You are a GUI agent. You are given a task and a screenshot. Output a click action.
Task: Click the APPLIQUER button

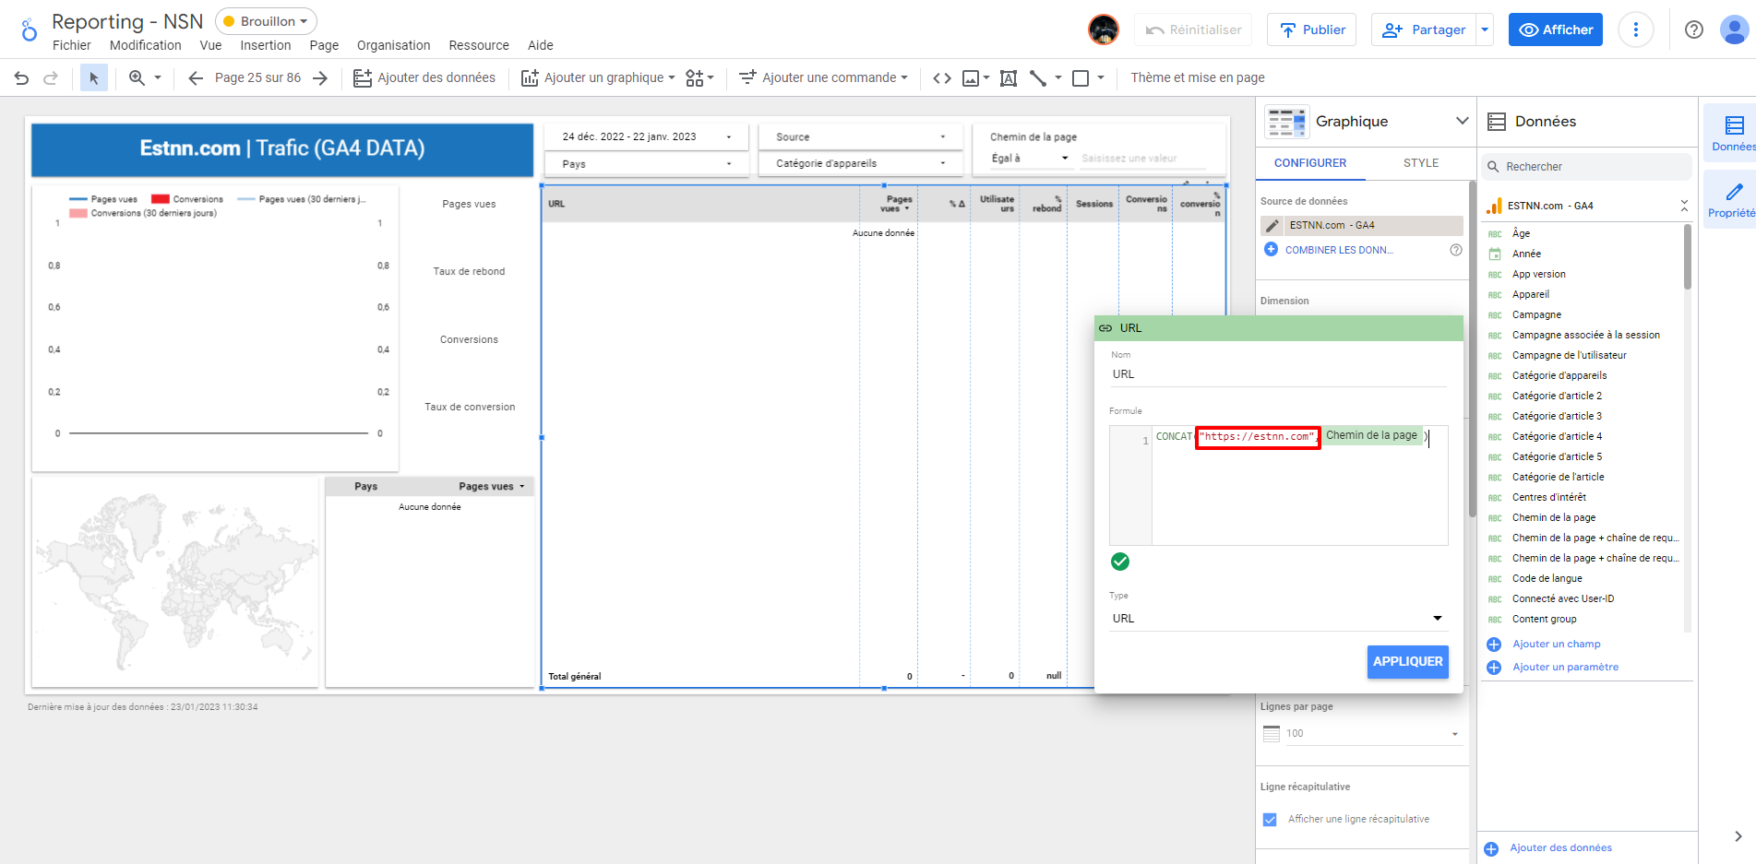point(1407,661)
